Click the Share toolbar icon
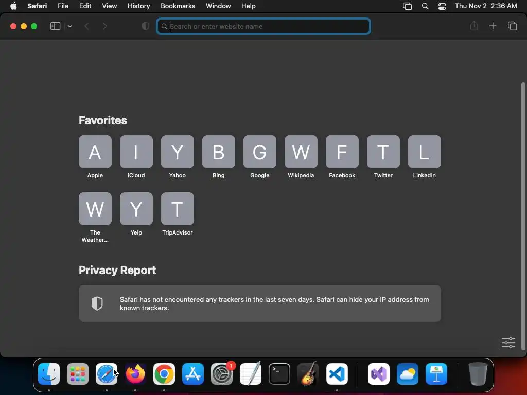The width and height of the screenshot is (527, 395). [474, 26]
